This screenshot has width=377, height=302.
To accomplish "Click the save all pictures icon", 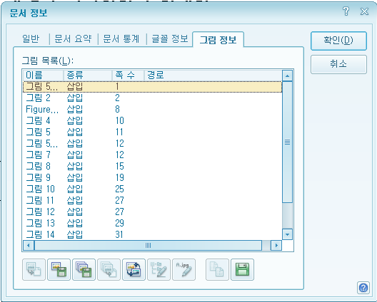I will tap(84, 269).
